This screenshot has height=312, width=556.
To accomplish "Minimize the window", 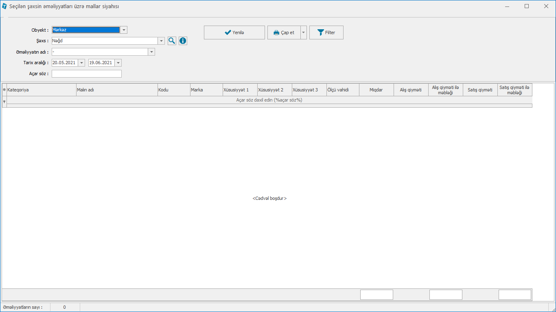I will pyautogui.click(x=508, y=6).
